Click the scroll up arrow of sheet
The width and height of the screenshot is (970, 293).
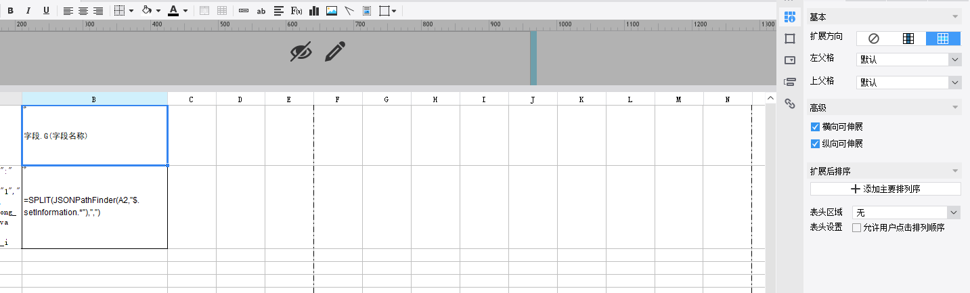coord(770,99)
